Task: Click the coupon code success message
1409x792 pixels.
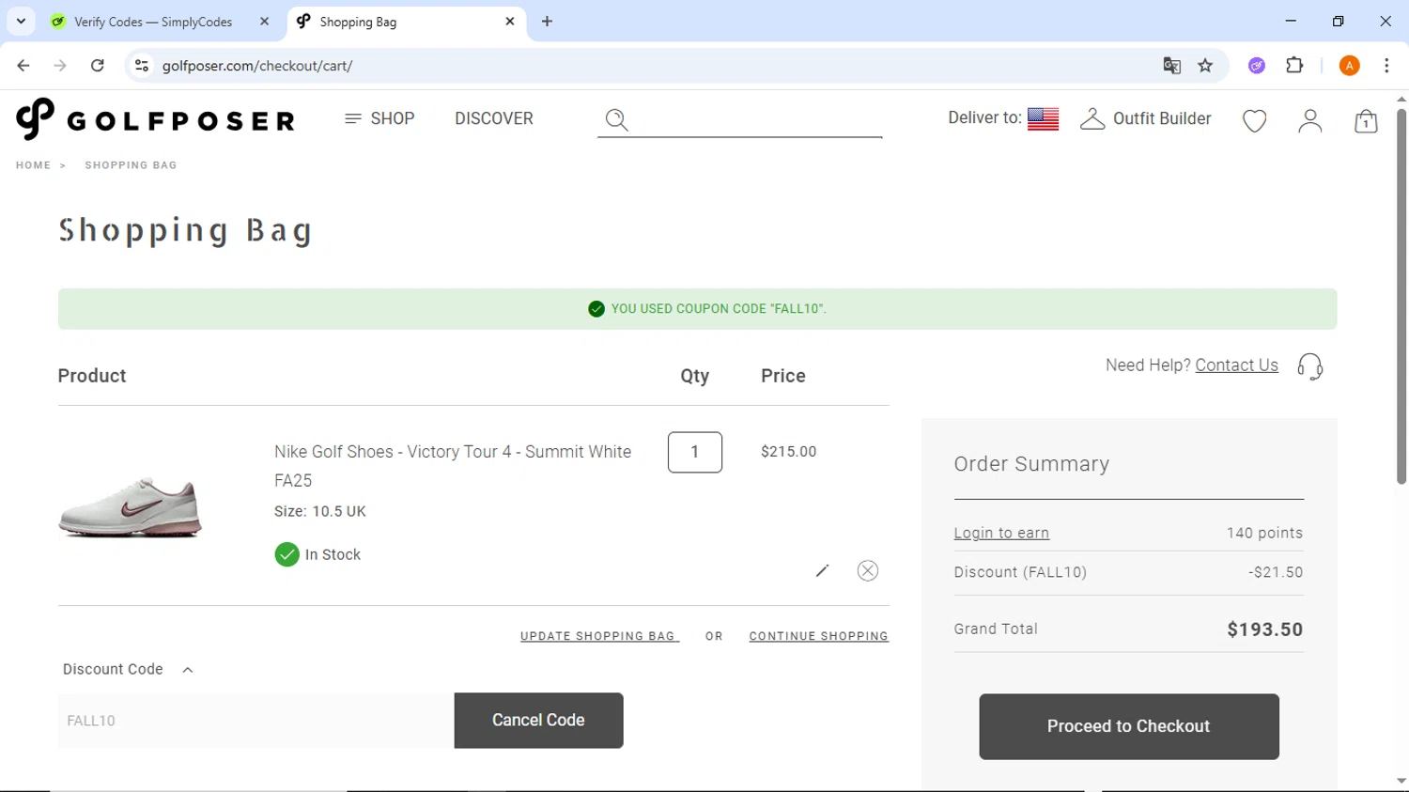Action: point(697,309)
